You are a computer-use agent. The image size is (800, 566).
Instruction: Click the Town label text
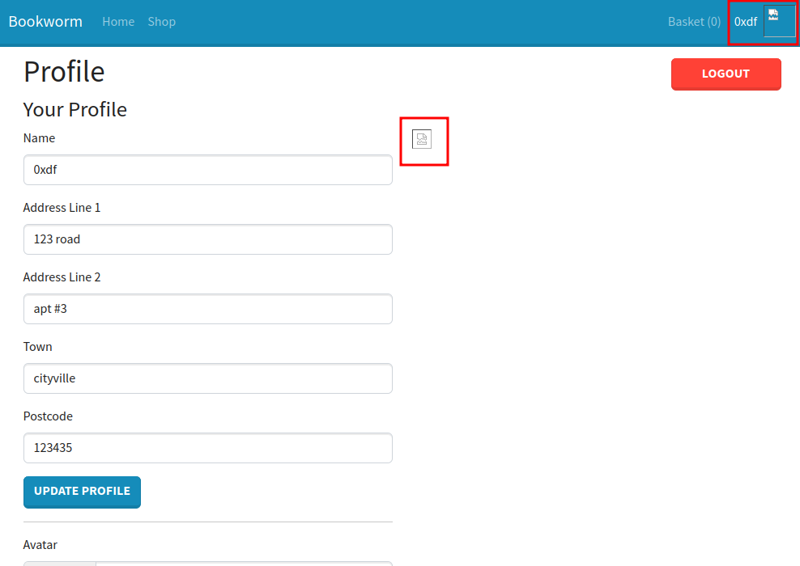[x=37, y=347]
